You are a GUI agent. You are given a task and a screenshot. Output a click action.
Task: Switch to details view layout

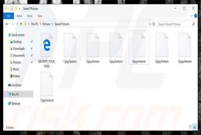191,127
